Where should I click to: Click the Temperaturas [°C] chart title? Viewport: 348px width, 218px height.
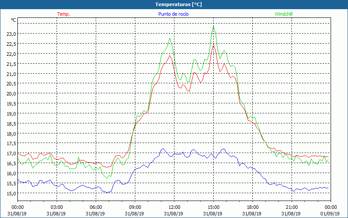coord(179,4)
